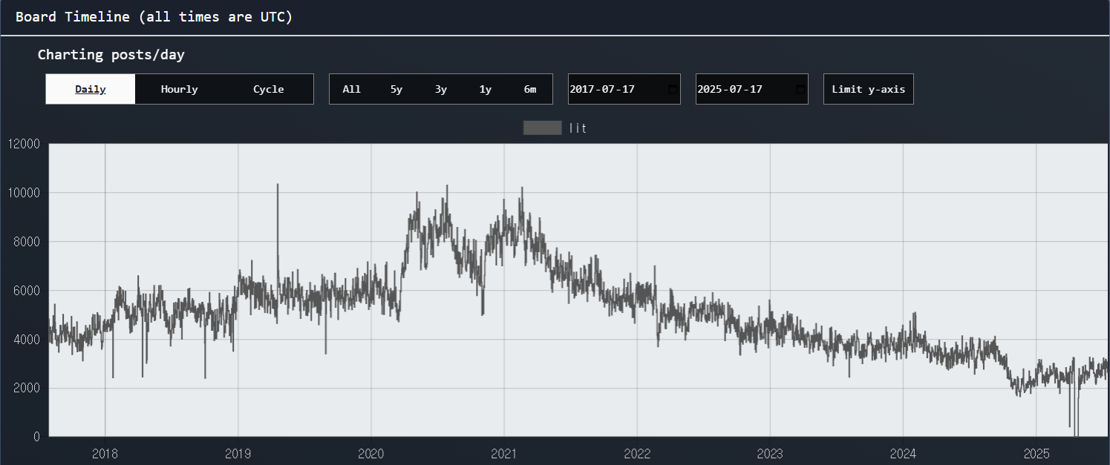Click the 2000 y-axis label
Image resolution: width=1110 pixels, height=465 pixels.
(27, 389)
